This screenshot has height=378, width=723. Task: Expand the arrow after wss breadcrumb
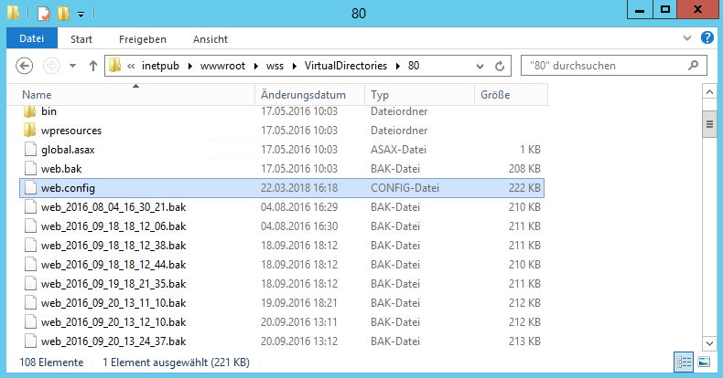294,67
